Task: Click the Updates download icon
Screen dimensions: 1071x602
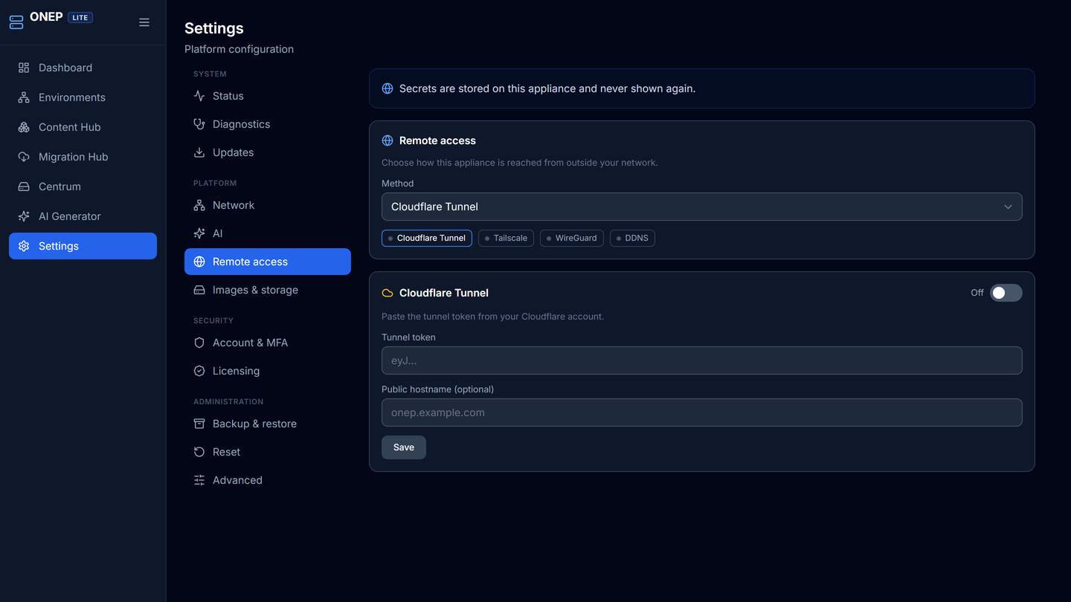Action: click(x=199, y=152)
